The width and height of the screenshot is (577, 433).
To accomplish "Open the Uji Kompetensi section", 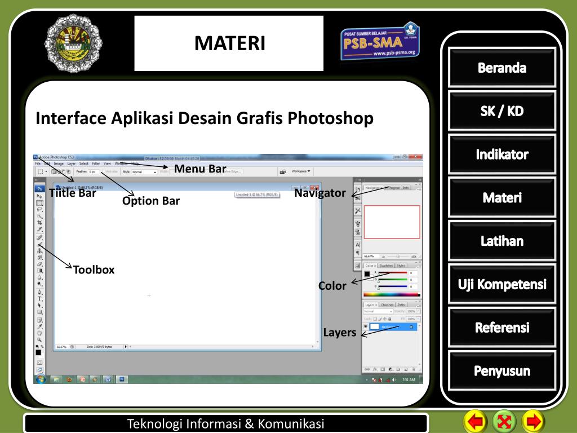I will pyautogui.click(x=502, y=284).
